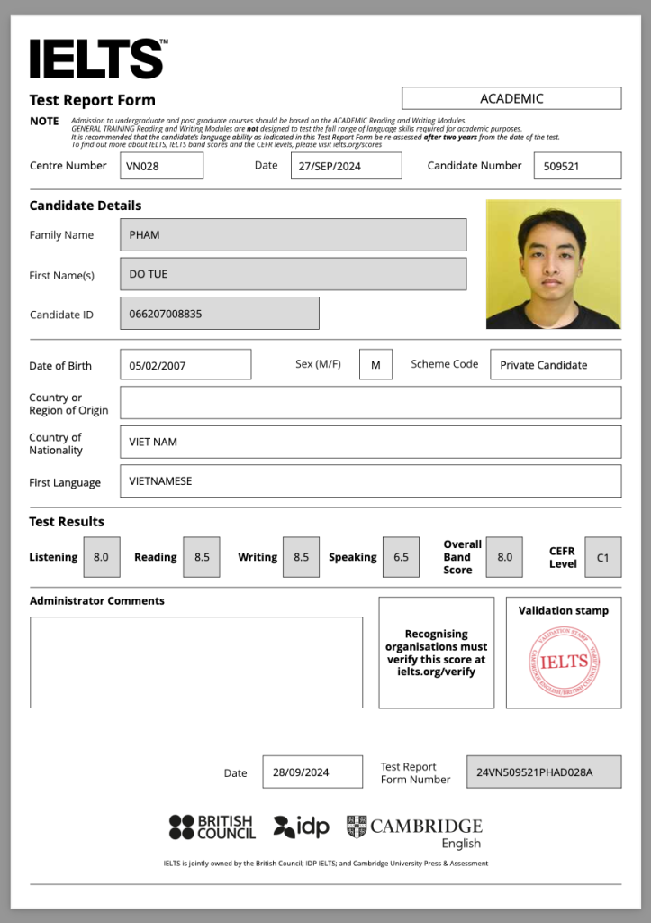651x923 pixels.
Task: Click the issue Date field 28/09/2024
Action: pos(312,772)
